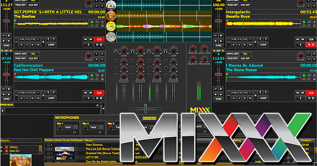Fast forward the Beatles deck

(x=91, y=39)
